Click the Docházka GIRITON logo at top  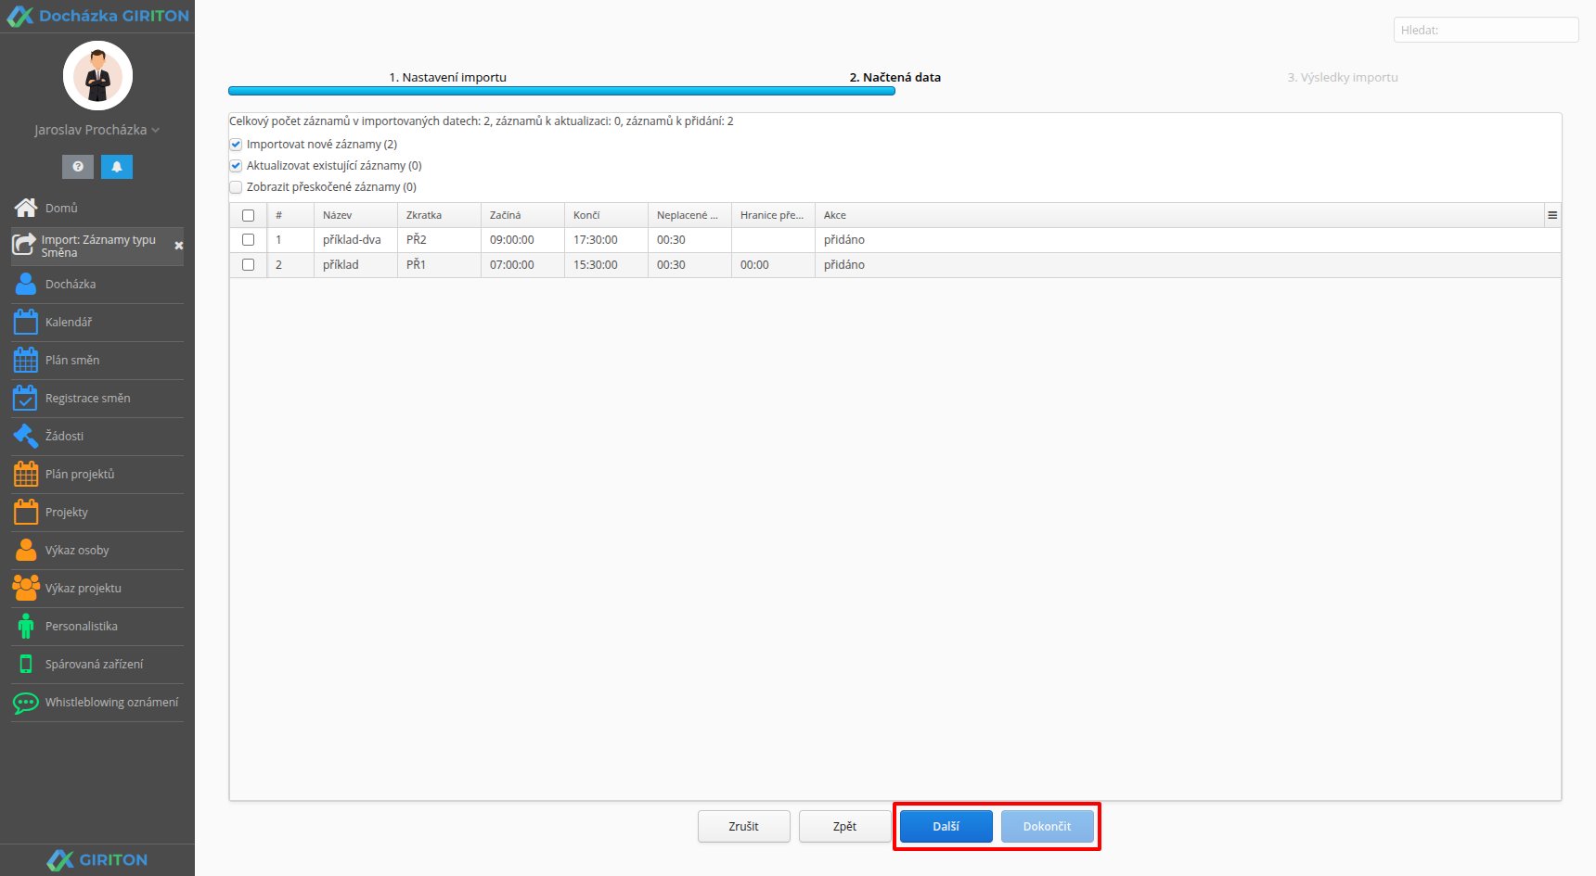tap(97, 16)
